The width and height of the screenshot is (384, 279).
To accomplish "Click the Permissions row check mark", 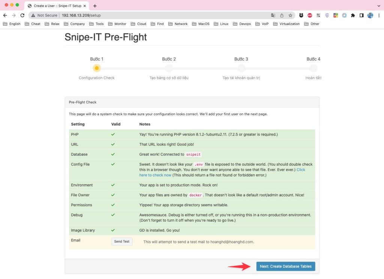I will [113, 205].
